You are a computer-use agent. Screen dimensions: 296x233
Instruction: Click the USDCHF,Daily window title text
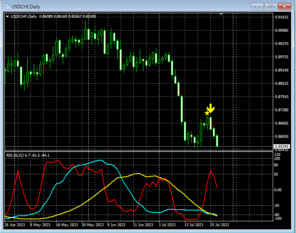(26, 7)
